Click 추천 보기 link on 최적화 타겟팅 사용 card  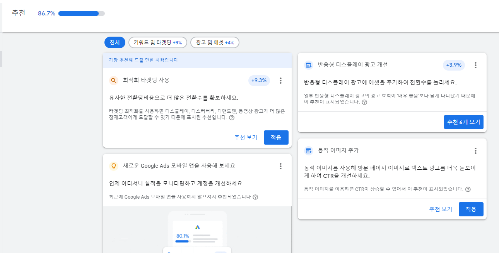(246, 137)
